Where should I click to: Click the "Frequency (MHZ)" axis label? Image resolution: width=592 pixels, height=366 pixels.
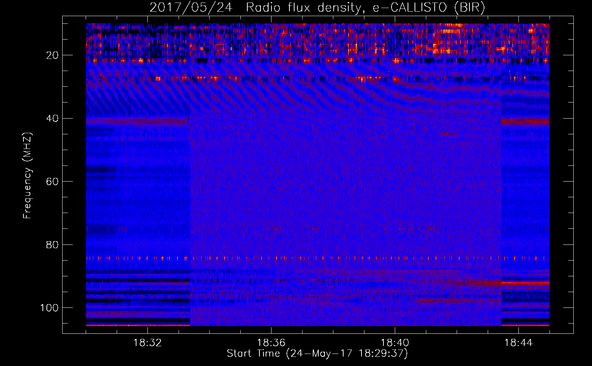27,176
